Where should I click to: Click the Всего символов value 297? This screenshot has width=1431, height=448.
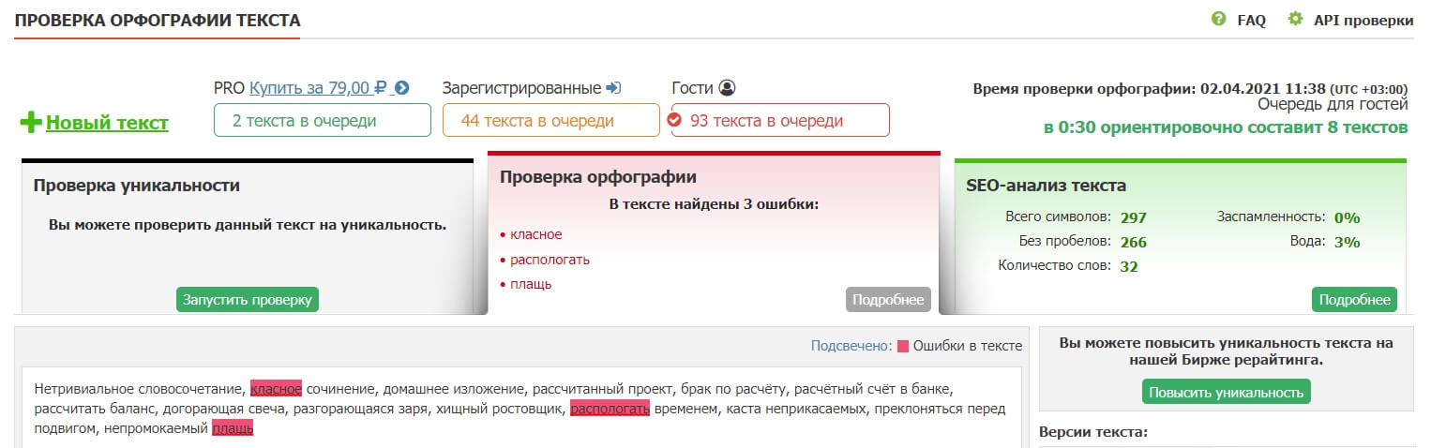(1134, 217)
